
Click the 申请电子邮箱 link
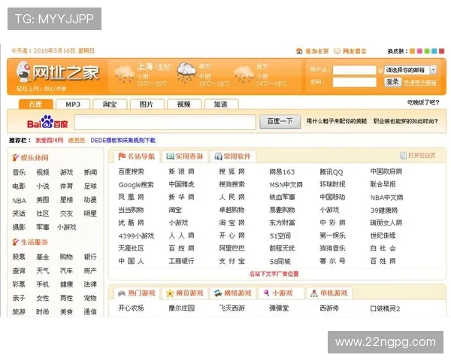click(x=420, y=83)
